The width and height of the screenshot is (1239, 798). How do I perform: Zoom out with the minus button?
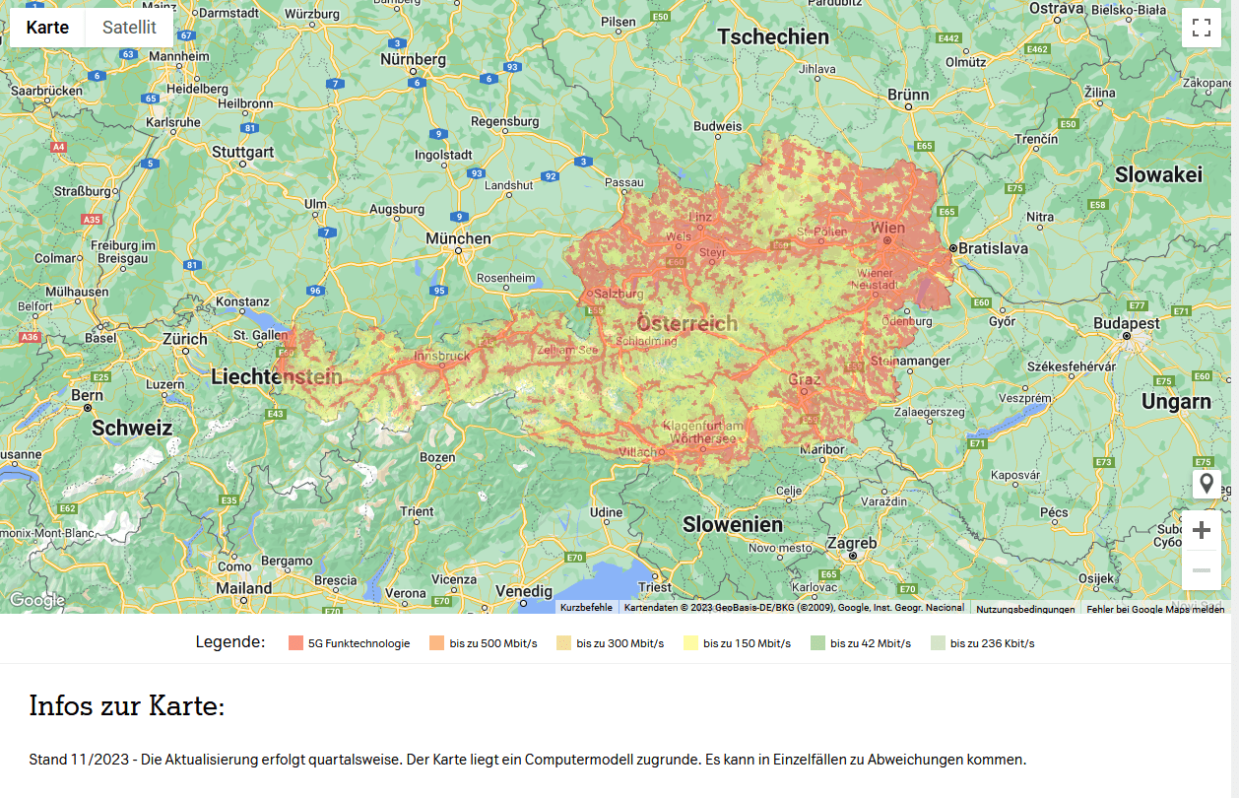coord(1201,570)
